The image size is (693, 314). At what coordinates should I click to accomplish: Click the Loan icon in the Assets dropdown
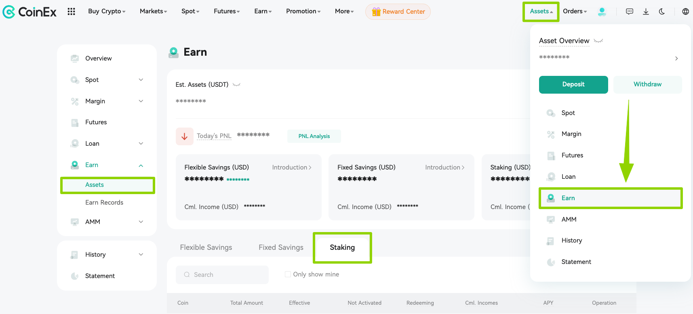point(551,177)
